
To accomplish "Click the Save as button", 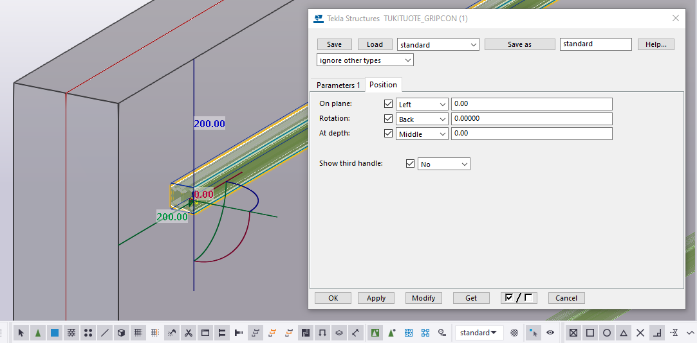I will [519, 44].
